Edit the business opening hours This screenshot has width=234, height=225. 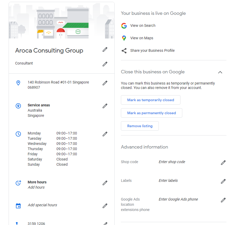[x=105, y=134]
